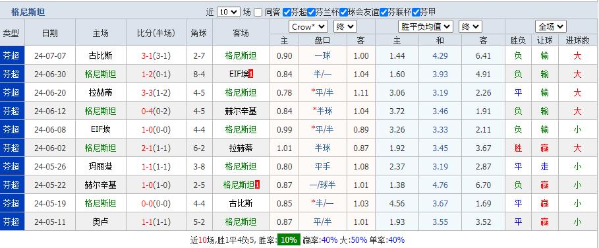
Task: Click the 大:50% summary text
Action: tap(353, 240)
